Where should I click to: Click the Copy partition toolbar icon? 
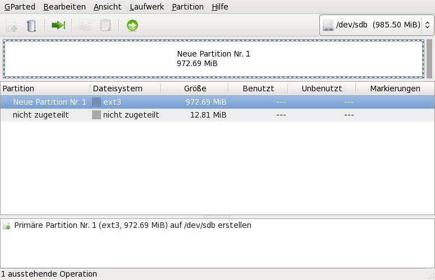point(85,25)
